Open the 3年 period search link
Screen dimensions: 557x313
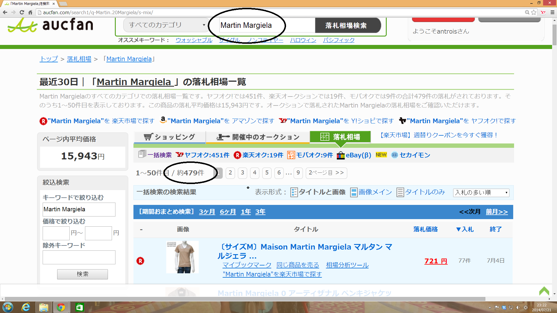click(261, 212)
